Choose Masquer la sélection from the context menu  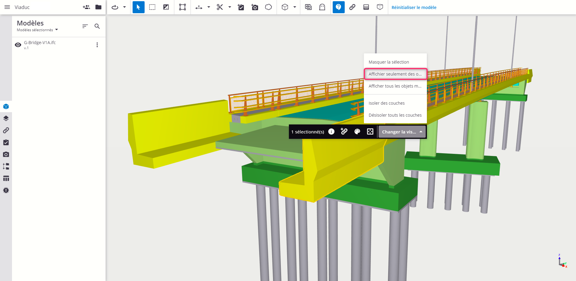click(x=389, y=62)
